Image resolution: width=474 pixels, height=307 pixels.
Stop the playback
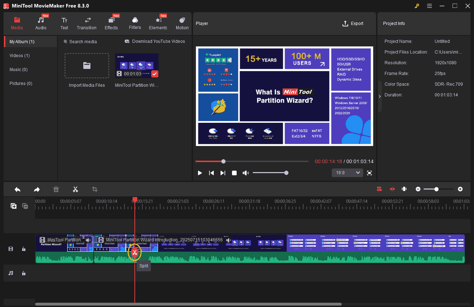click(234, 173)
